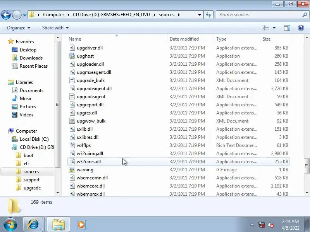Open the Windows Start orb
The image size is (310, 232).
[x=10, y=225]
